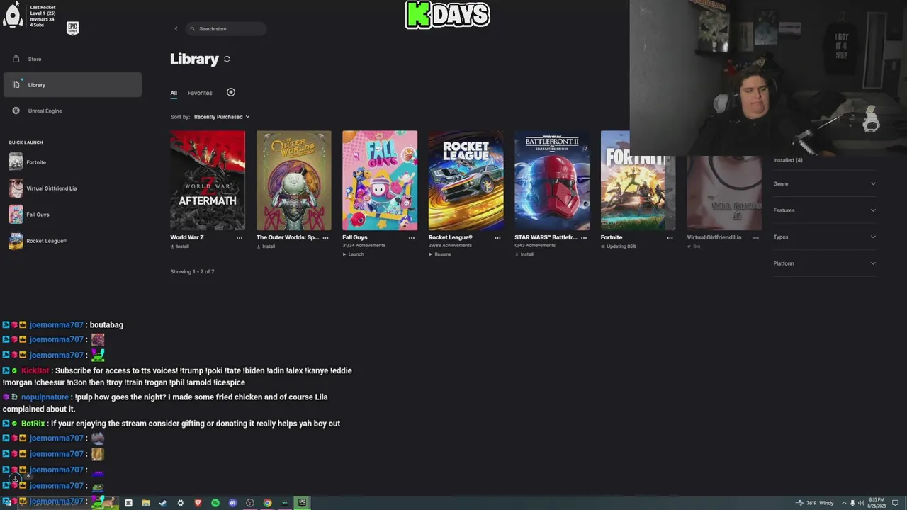907x510 pixels.
Task: Install STAR WARS Battlefront II
Action: [x=524, y=254]
